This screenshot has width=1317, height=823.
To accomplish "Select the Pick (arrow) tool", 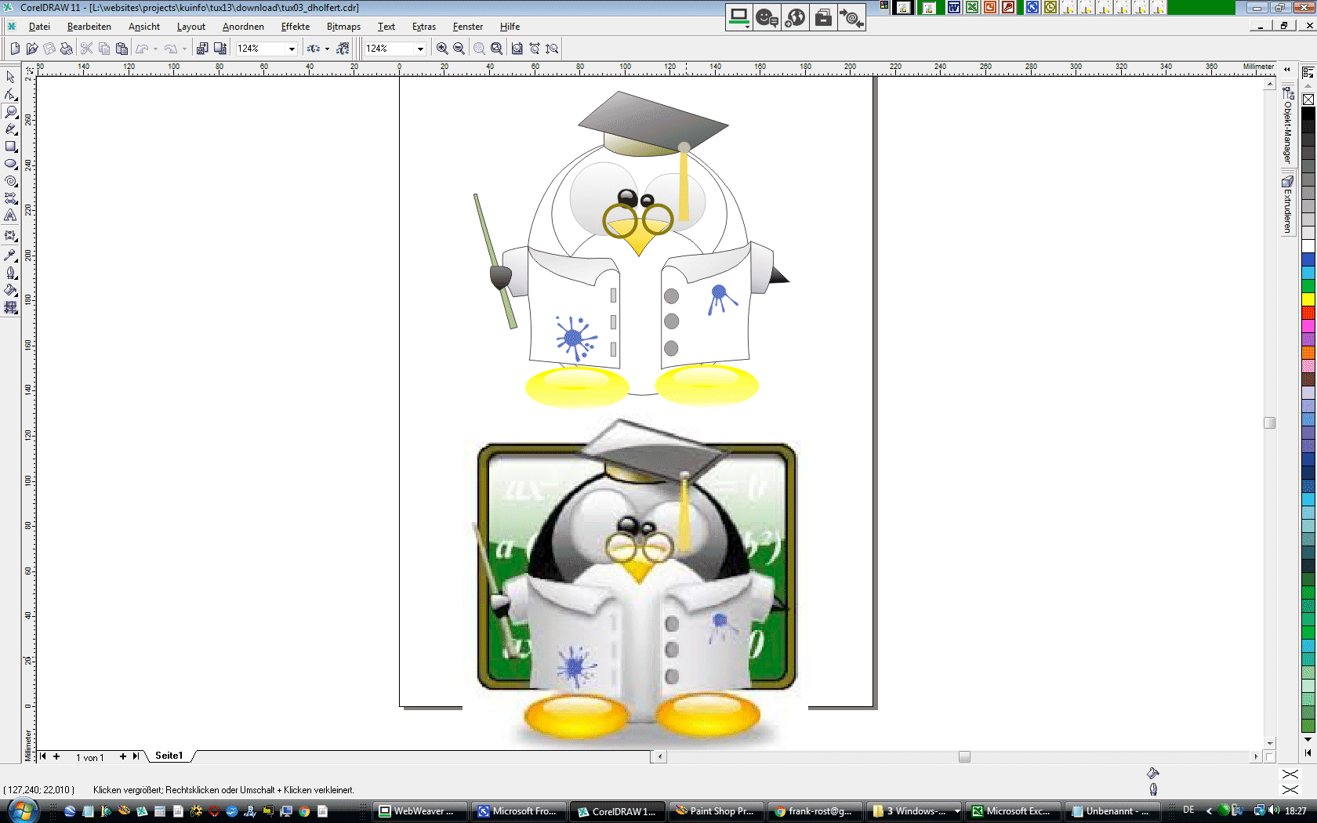I will click(x=10, y=77).
